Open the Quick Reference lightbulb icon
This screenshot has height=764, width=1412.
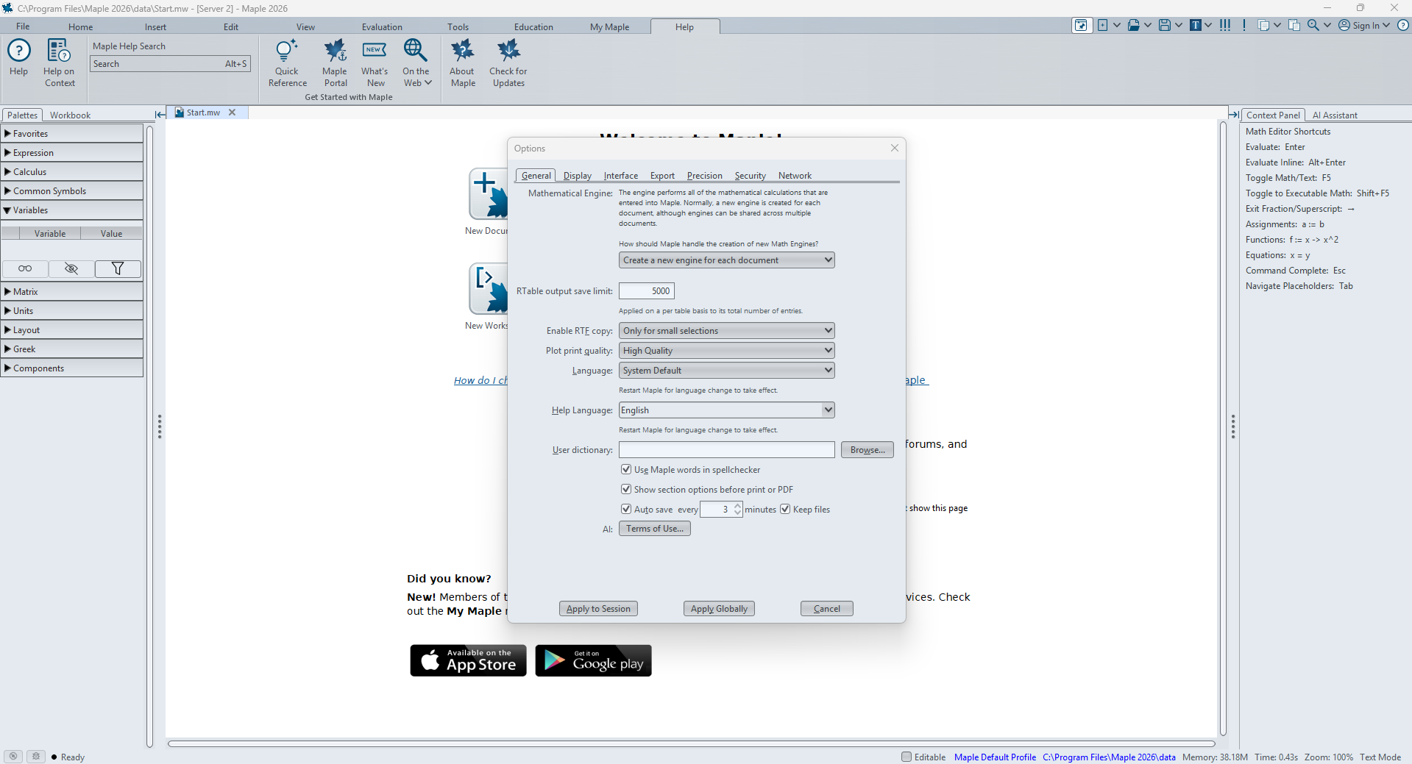tap(287, 51)
